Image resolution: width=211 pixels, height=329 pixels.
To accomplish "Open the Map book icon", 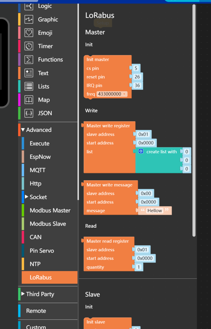I will pos(29,100).
